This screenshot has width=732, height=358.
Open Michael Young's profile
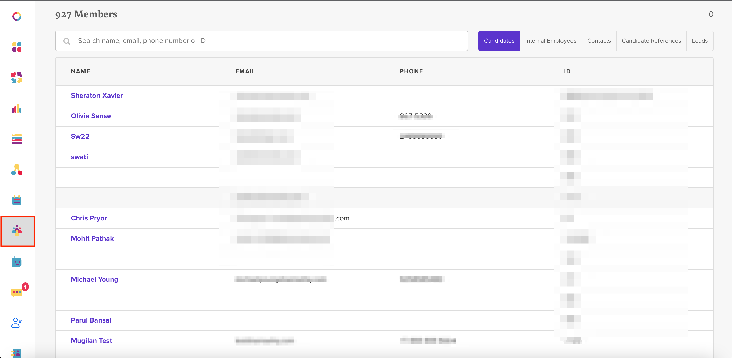click(x=94, y=280)
